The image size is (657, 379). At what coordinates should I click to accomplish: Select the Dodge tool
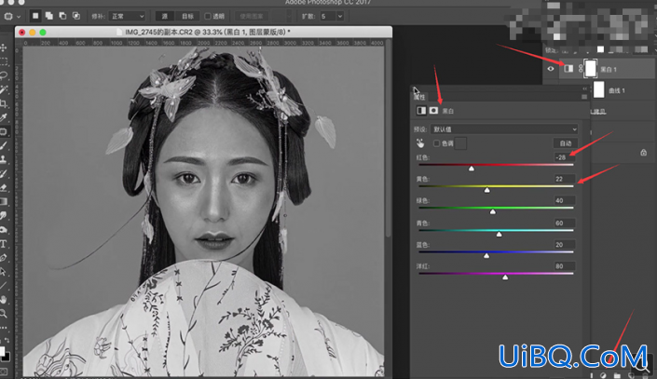(x=4, y=230)
